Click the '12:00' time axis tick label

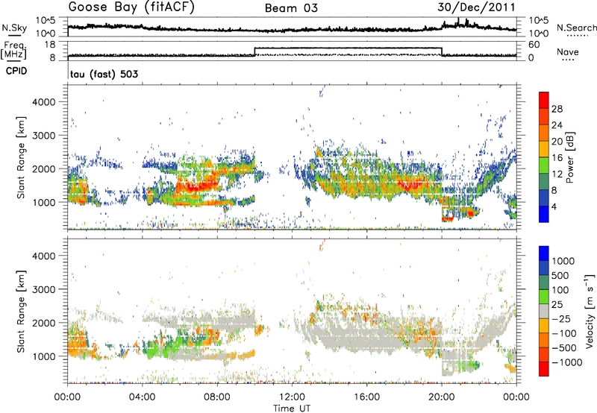tap(292, 397)
